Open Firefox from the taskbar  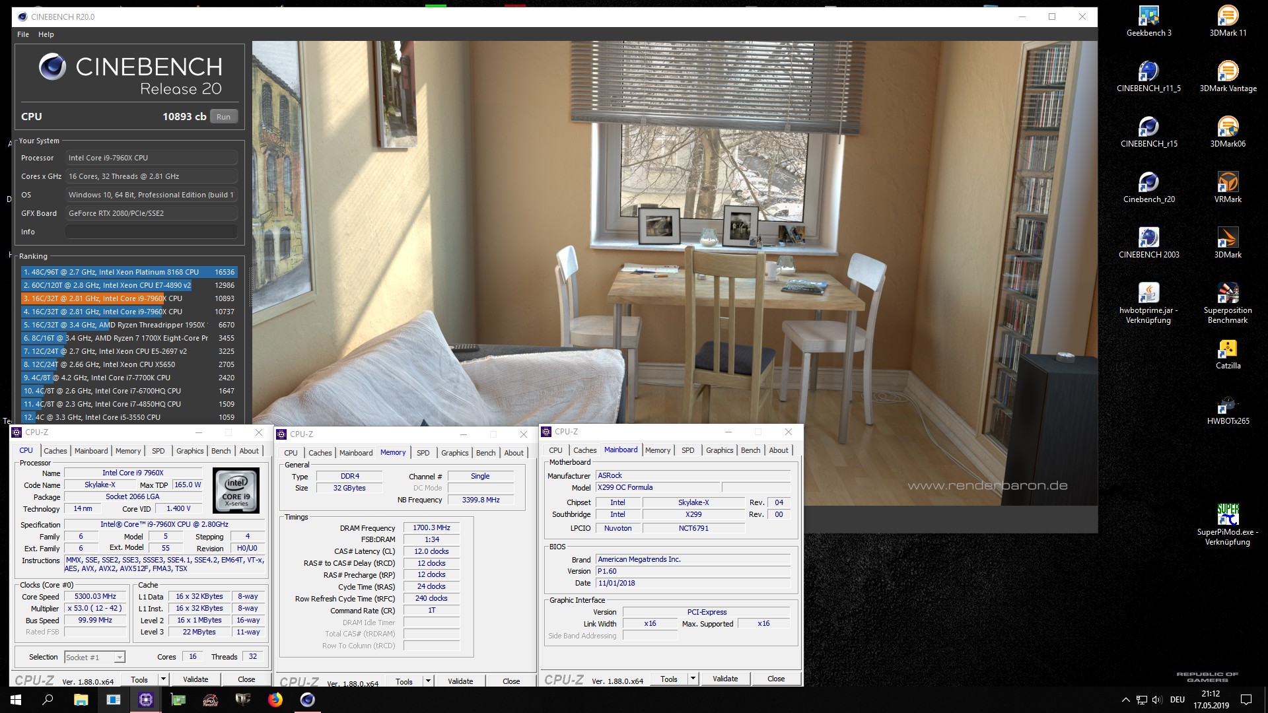click(x=275, y=700)
